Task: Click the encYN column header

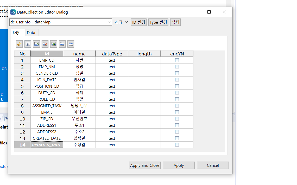Action: (x=177, y=54)
